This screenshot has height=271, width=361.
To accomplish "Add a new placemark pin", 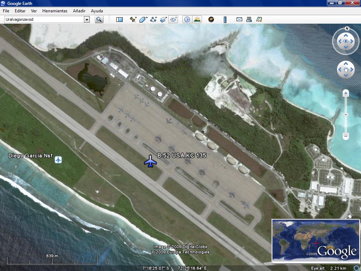I will pos(133,19).
